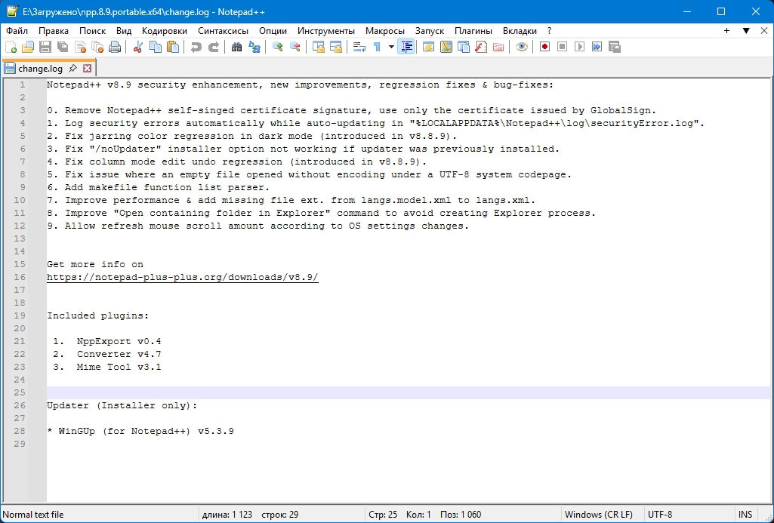Viewport: 774px width, 523px height.
Task: Click the Zoom In magnifier icon
Action: 278,47
